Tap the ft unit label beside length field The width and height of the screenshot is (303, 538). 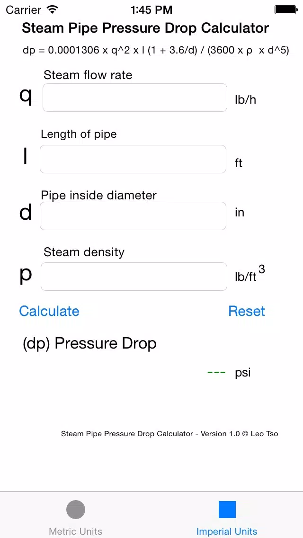click(x=238, y=163)
